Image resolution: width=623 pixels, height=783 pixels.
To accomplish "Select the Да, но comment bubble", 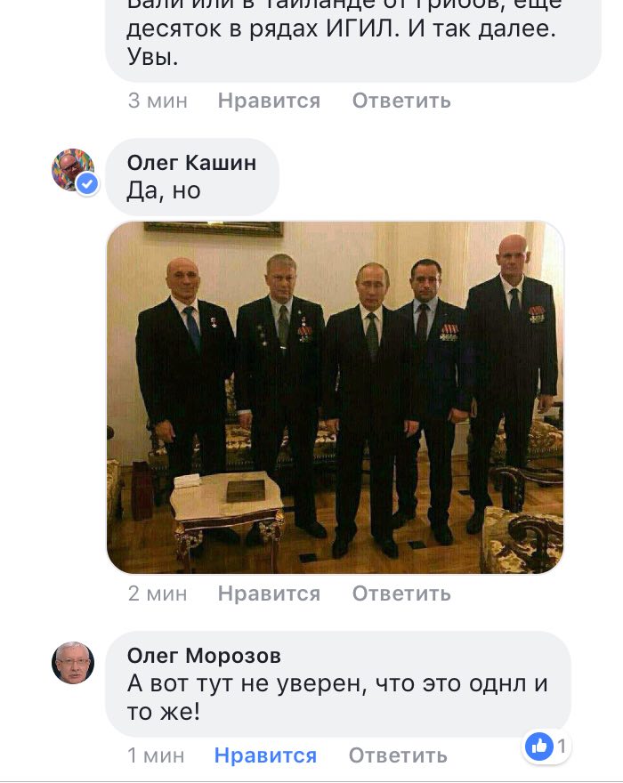I will [x=192, y=177].
